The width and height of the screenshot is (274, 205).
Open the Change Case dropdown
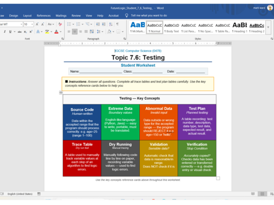[x=51, y=24]
